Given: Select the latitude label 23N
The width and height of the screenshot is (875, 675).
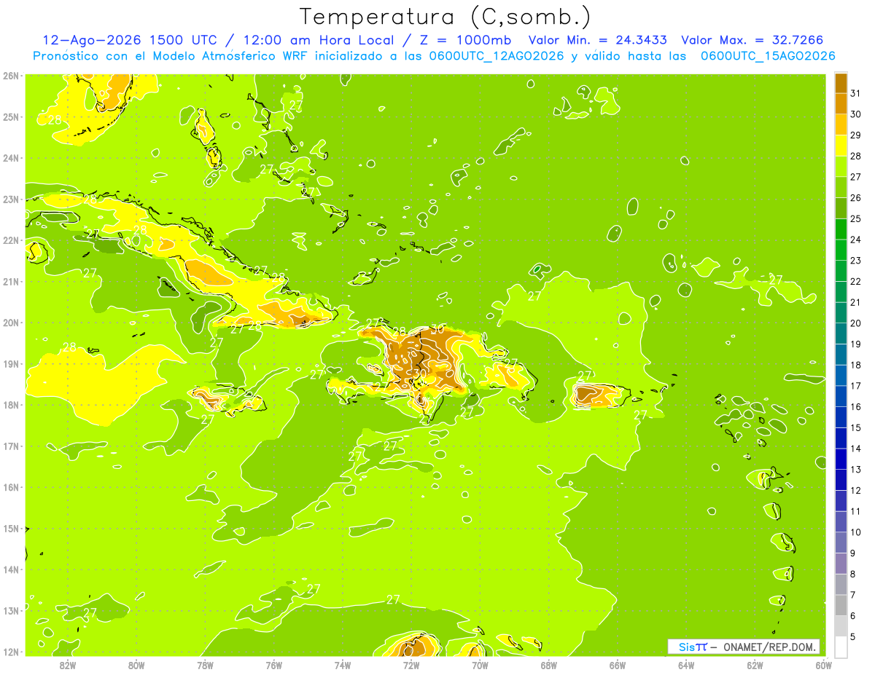Looking at the screenshot, I should (x=11, y=199).
